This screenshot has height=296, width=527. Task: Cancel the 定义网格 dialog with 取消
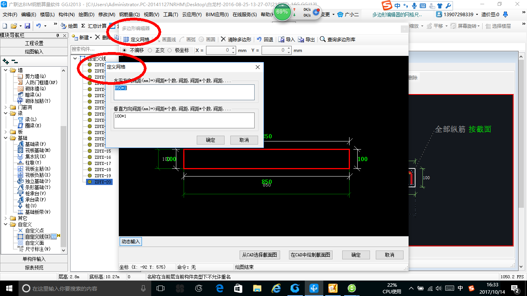[244, 140]
